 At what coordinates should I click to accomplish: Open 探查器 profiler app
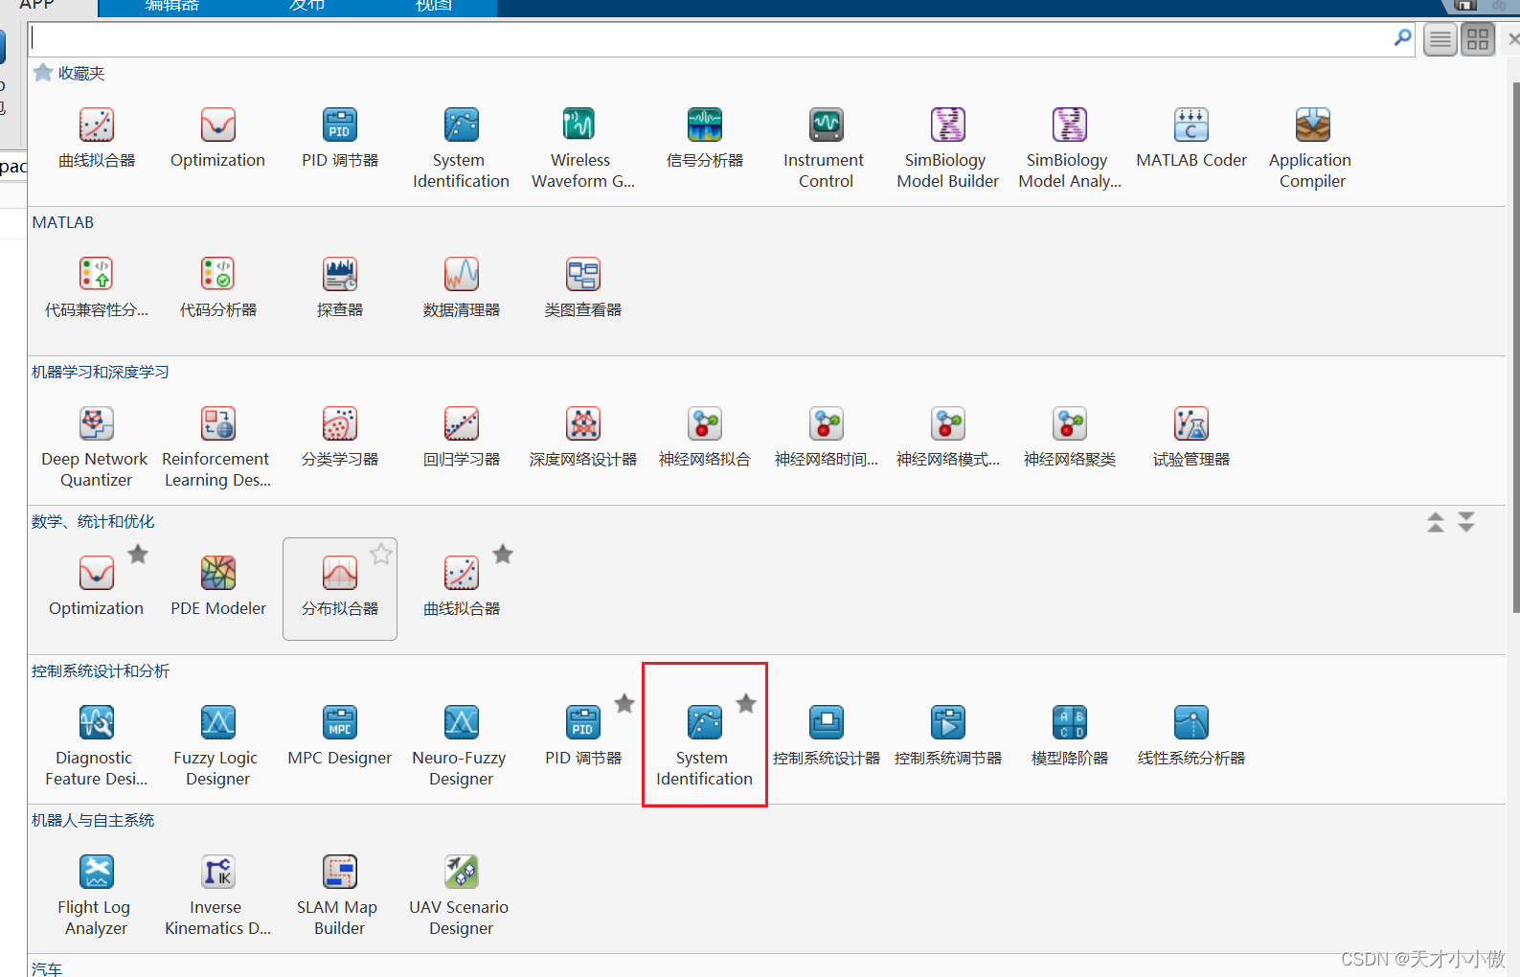(x=340, y=287)
